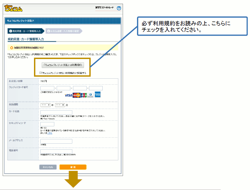Select step 1 規約同意・カード情報等入力 tab
This screenshot has width=250, height=190.
(26, 31)
